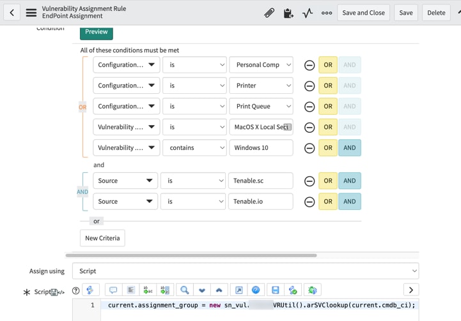Open the Printer value dropdown
This screenshot has height=321, width=461.
tap(261, 86)
